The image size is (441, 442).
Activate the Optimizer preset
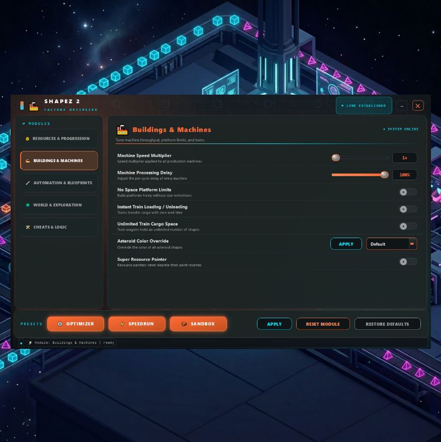[75, 324]
